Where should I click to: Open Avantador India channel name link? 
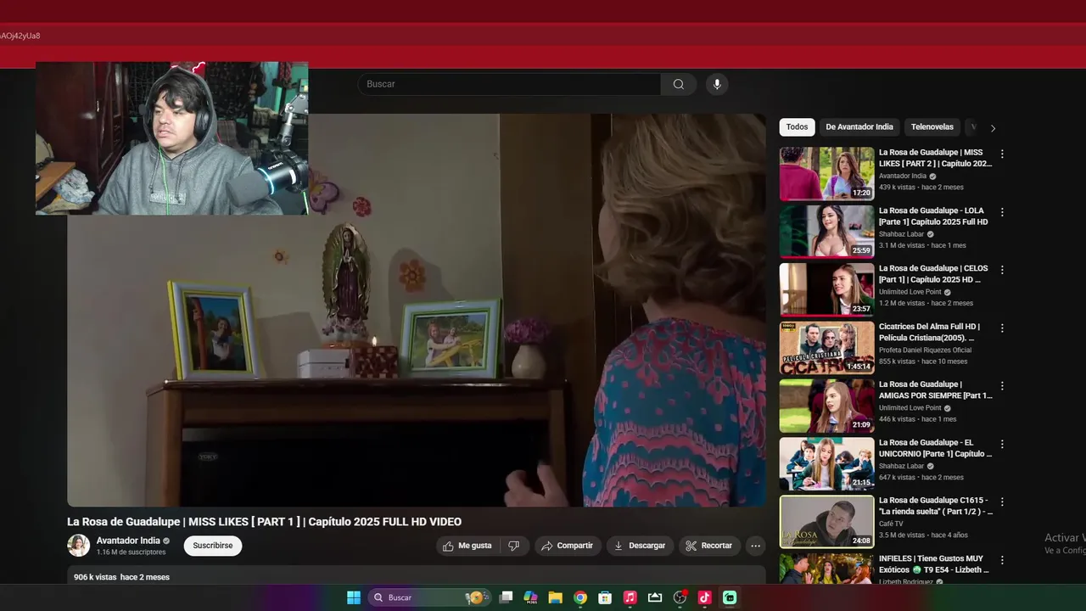pyautogui.click(x=128, y=541)
